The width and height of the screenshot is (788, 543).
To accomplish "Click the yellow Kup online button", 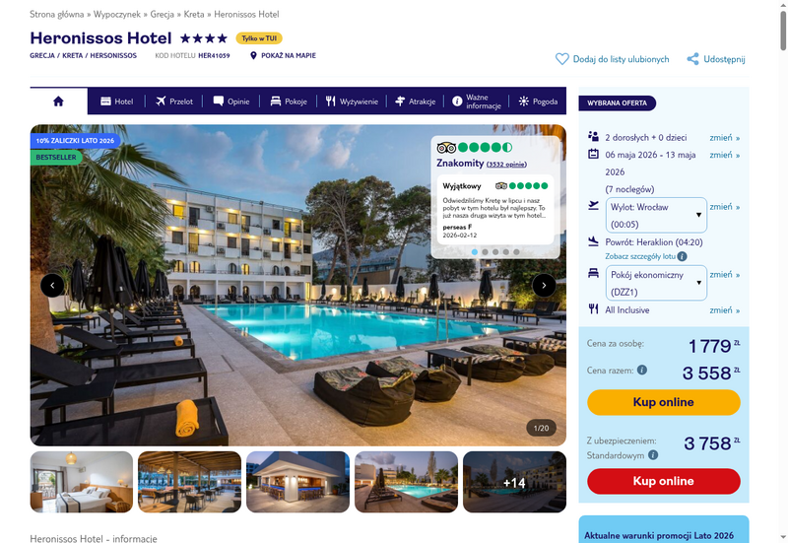I will point(663,402).
